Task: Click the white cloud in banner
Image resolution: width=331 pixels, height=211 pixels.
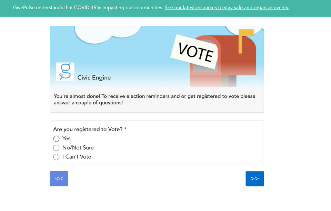Action: (107, 34)
